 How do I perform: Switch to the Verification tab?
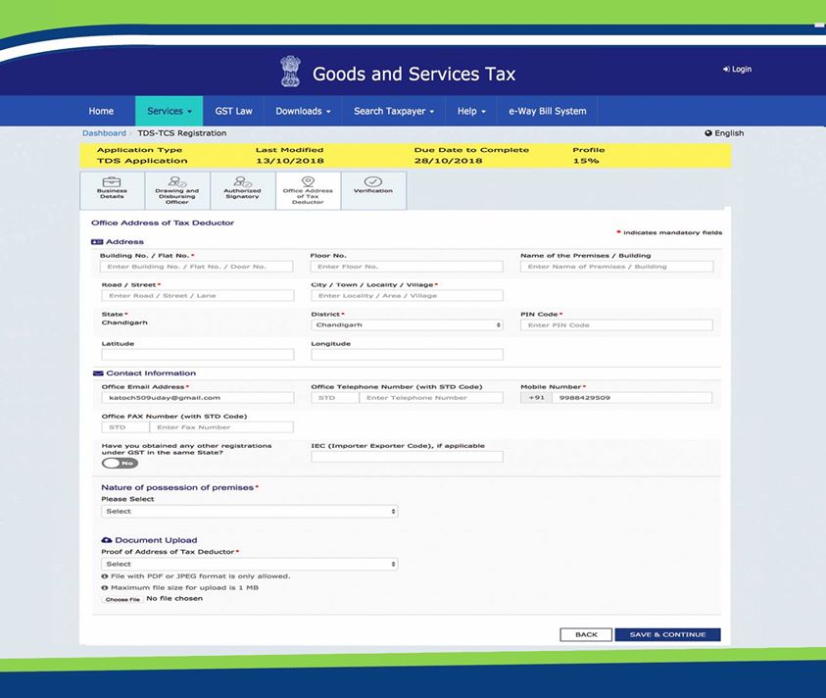(x=373, y=190)
